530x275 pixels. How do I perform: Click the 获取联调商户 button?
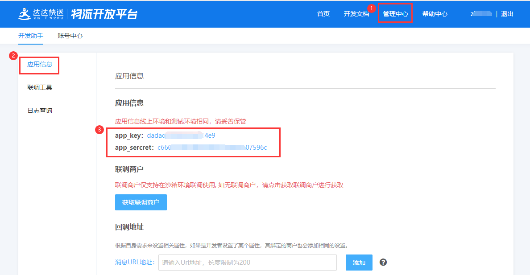tap(141, 202)
